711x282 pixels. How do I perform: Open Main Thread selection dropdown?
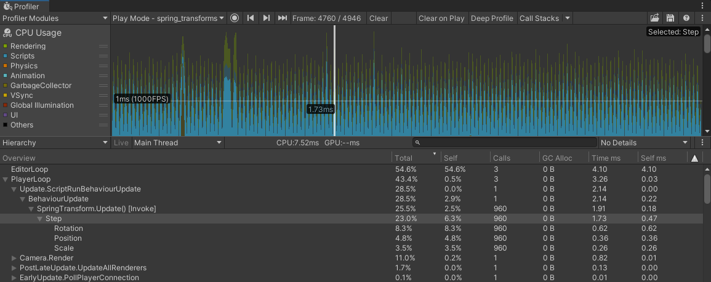pos(178,142)
